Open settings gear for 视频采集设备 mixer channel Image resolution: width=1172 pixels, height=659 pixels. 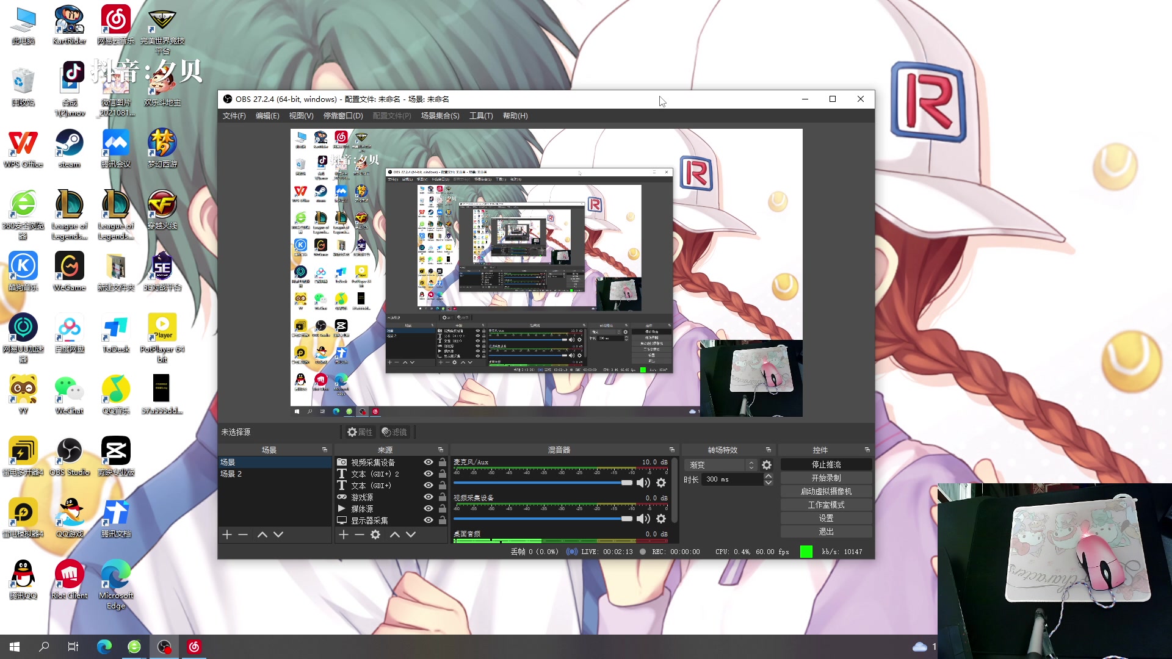tap(661, 519)
